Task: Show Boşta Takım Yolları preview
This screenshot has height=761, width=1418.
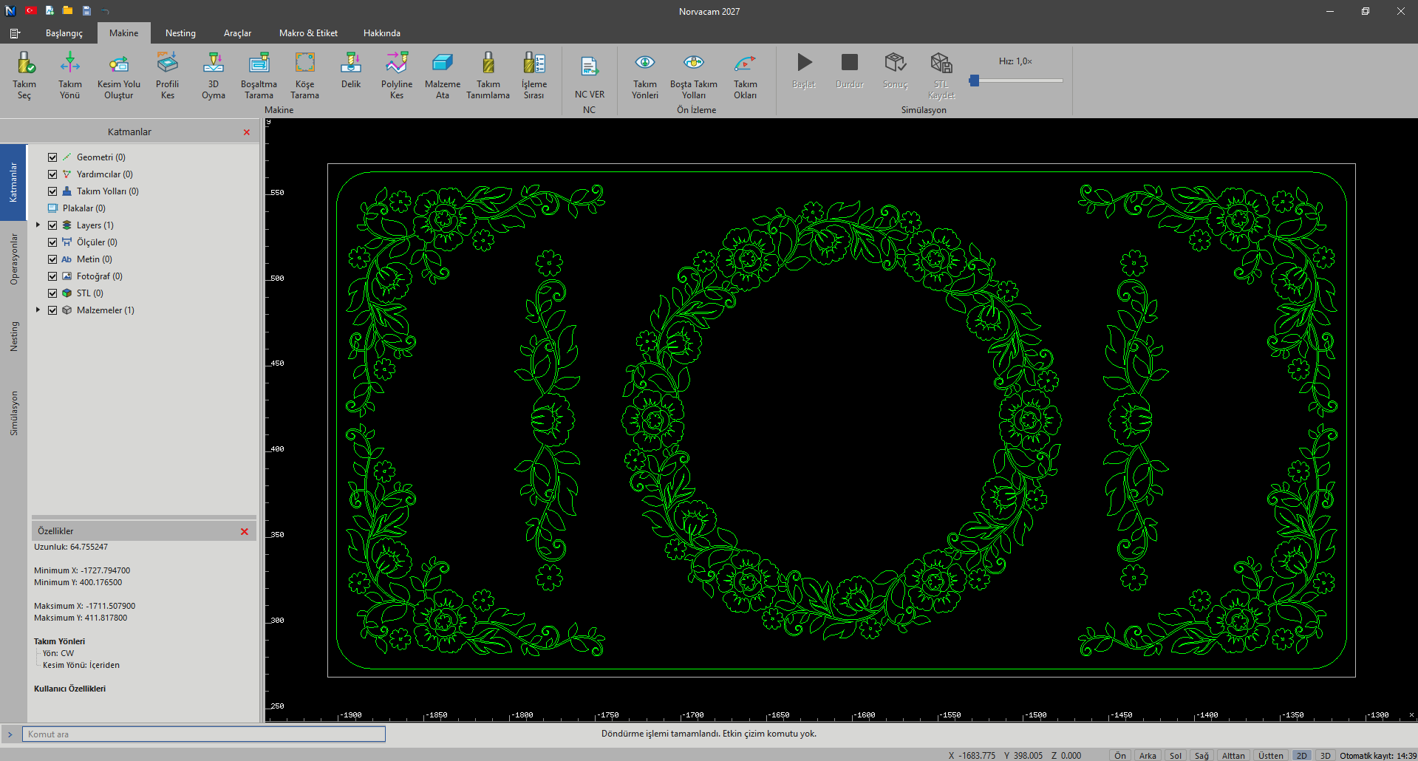Action: (x=694, y=75)
